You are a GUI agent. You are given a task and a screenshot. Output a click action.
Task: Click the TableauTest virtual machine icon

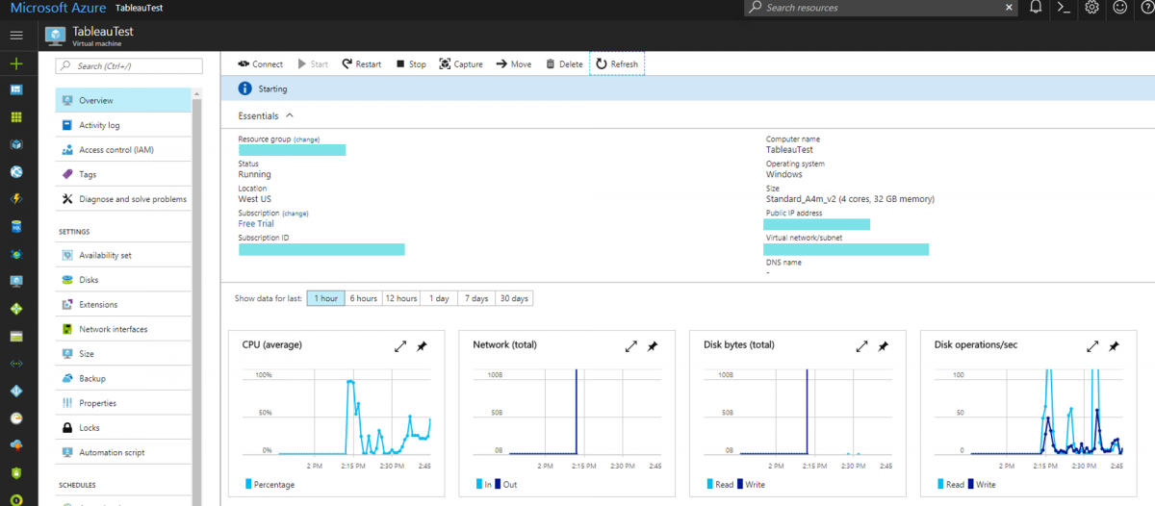pos(55,35)
